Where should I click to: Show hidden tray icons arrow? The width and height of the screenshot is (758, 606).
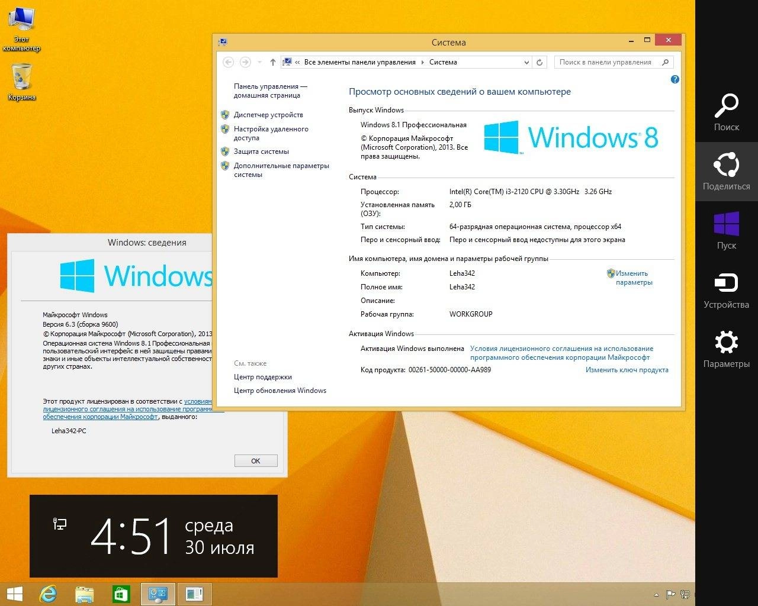(656, 595)
